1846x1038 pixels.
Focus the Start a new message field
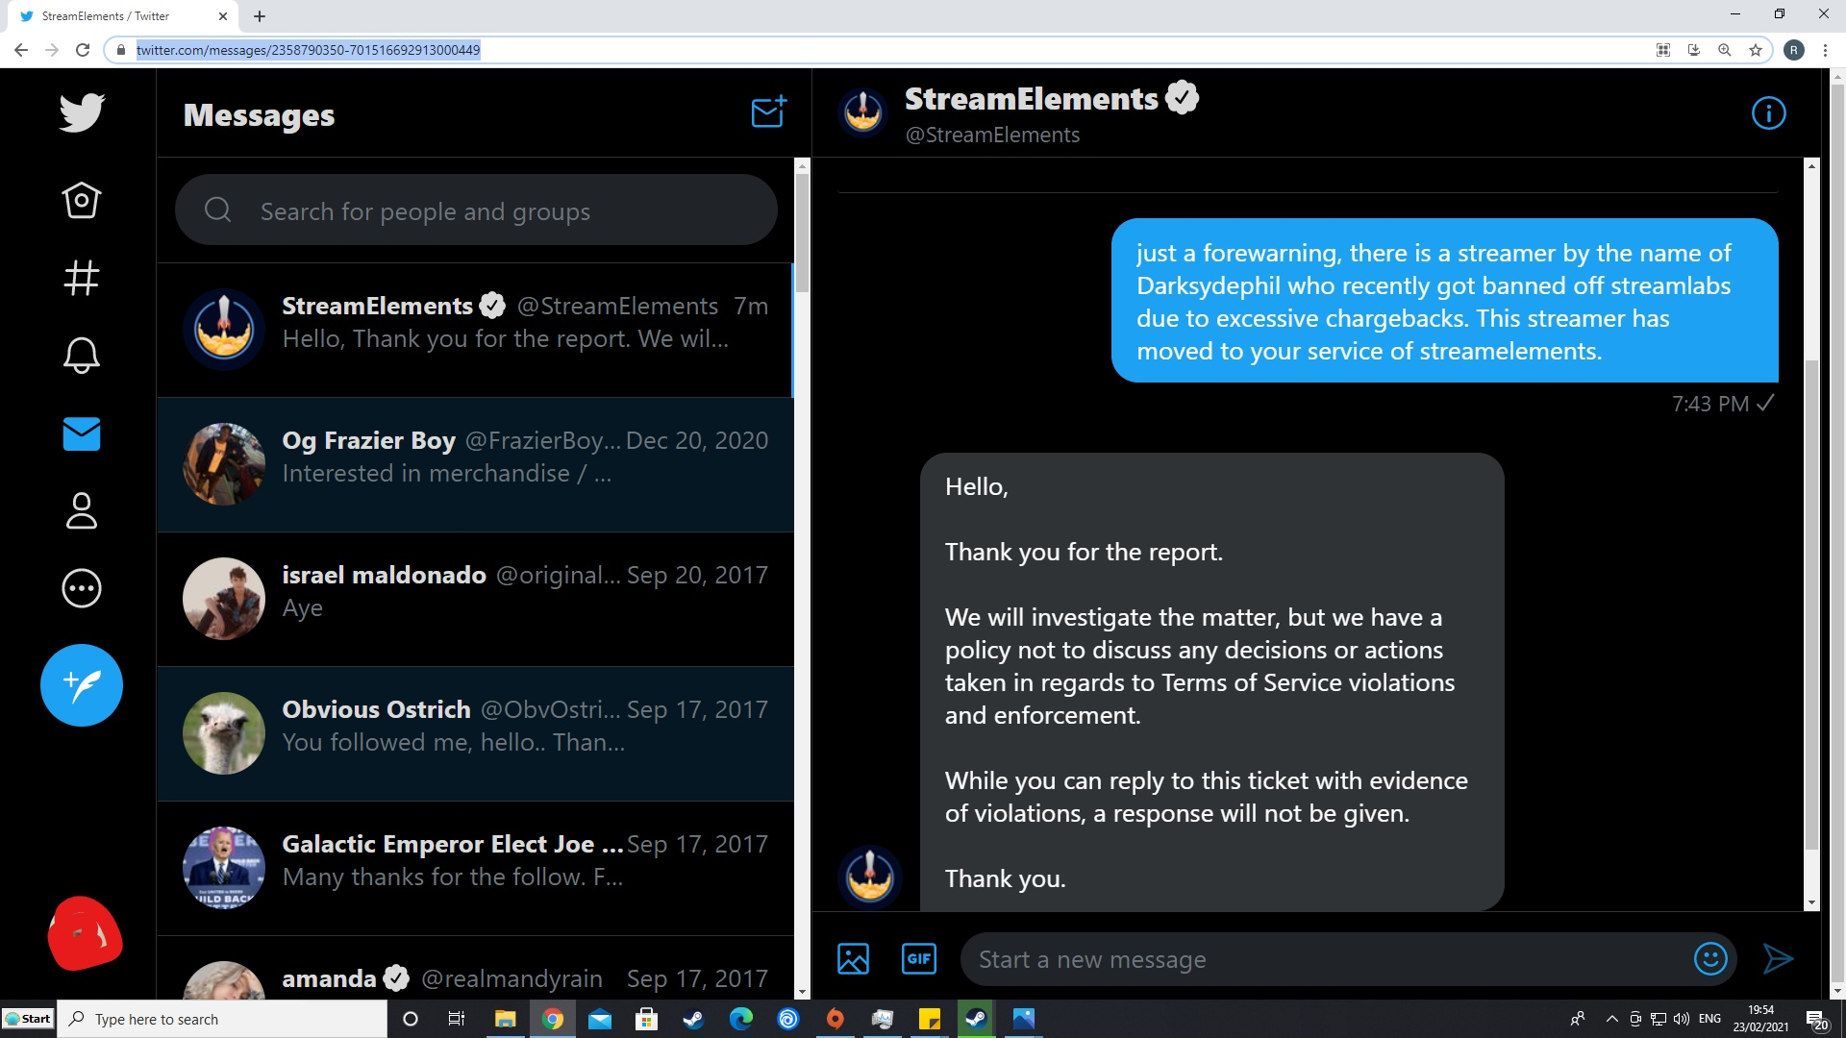[x=1327, y=959]
